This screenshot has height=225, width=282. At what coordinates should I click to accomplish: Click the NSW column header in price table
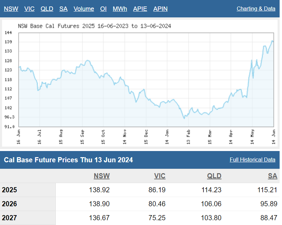click(102, 176)
